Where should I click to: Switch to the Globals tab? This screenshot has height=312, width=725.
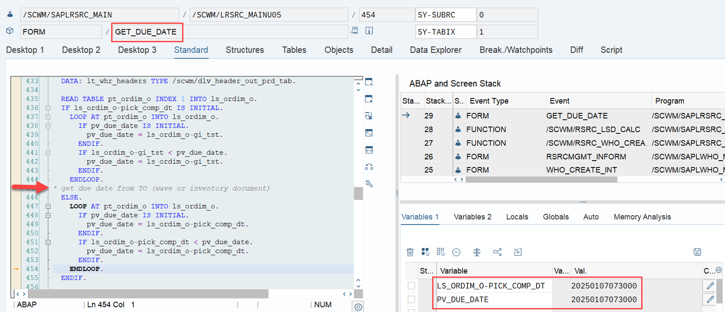[556, 217]
